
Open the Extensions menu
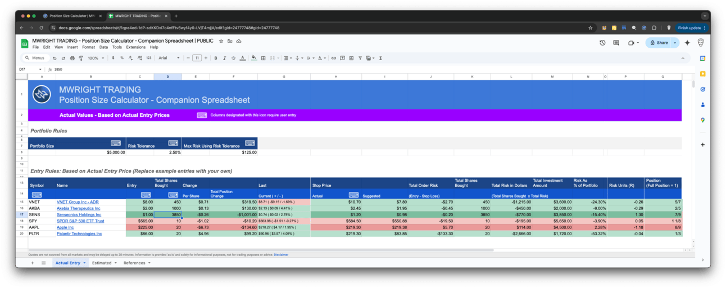pos(135,47)
